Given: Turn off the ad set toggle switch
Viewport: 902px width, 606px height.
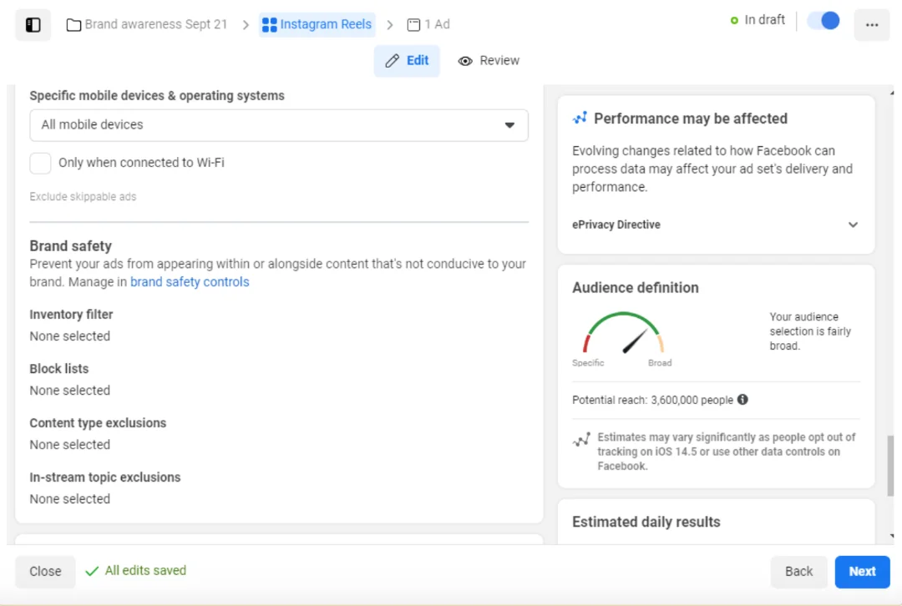Looking at the screenshot, I should [x=823, y=21].
